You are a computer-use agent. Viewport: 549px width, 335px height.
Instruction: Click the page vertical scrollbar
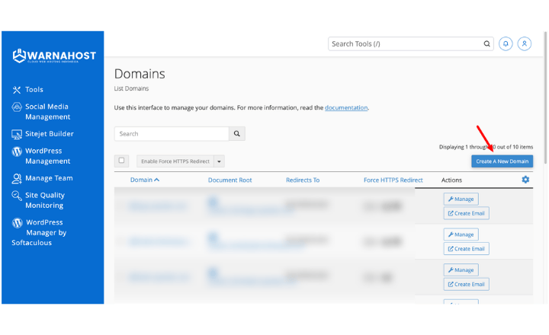(x=544, y=98)
